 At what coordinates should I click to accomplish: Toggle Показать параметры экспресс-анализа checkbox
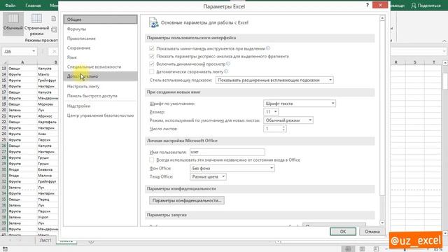pyautogui.click(x=152, y=56)
